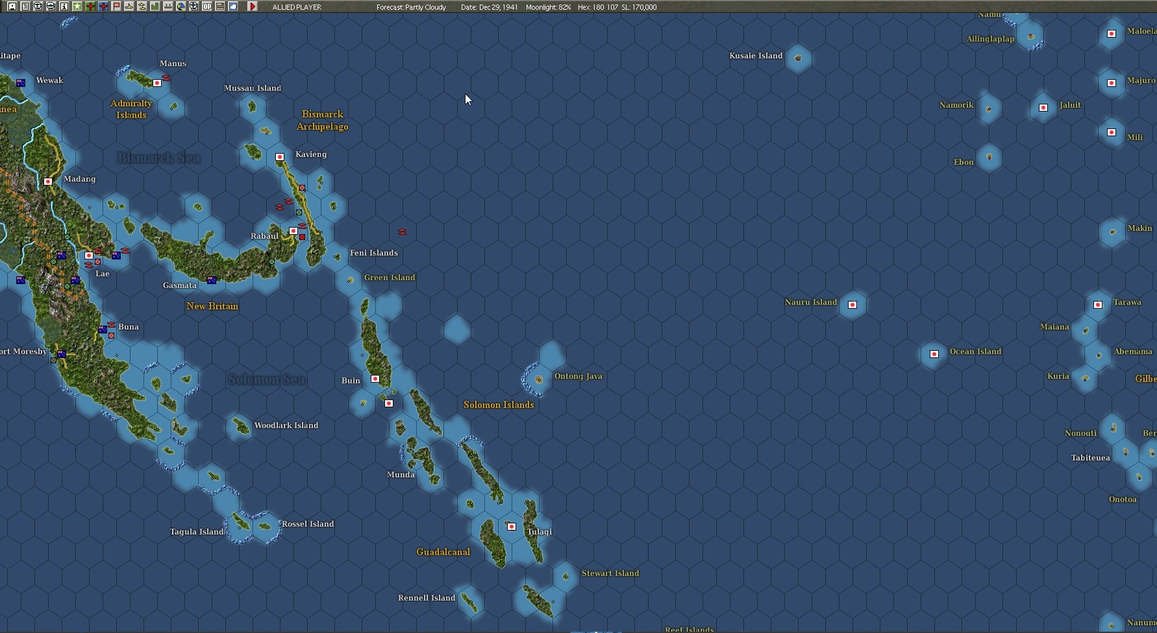Screen dimensions: 1157x633
Task: Click the green factory industry icon
Action: pyautogui.click(x=155, y=6)
